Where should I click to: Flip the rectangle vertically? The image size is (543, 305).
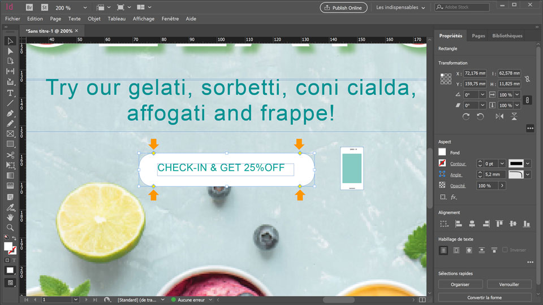[x=514, y=116]
